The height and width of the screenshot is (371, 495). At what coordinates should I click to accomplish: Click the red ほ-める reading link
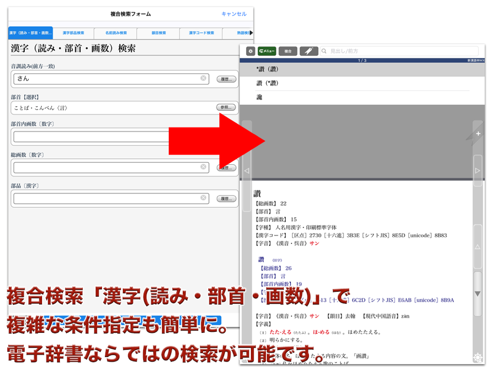coord(321,332)
